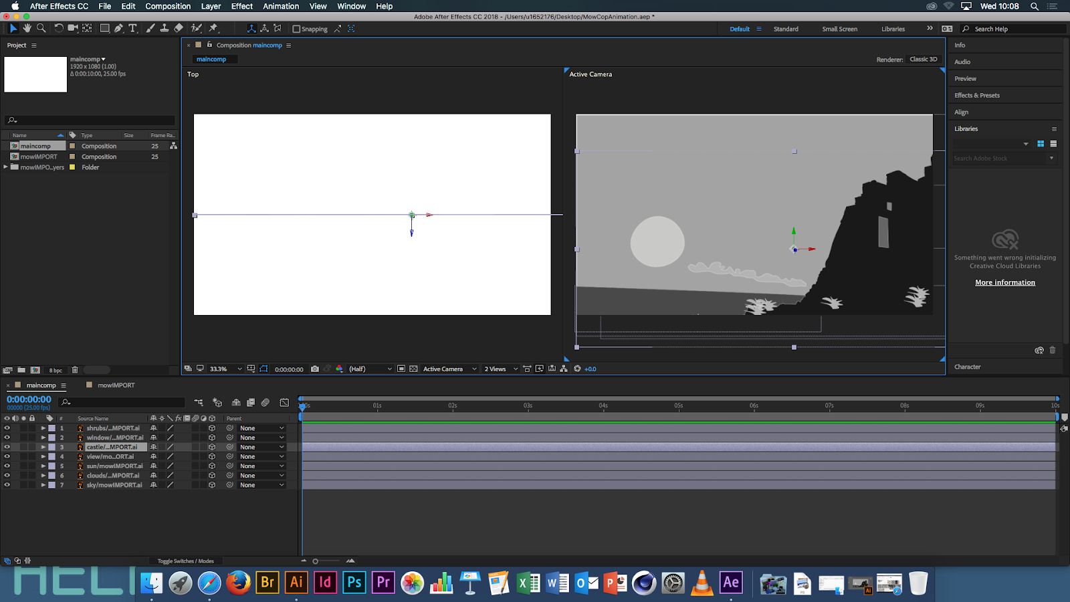Select the Clone Stamp tool
The height and width of the screenshot is (602, 1070).
point(165,28)
